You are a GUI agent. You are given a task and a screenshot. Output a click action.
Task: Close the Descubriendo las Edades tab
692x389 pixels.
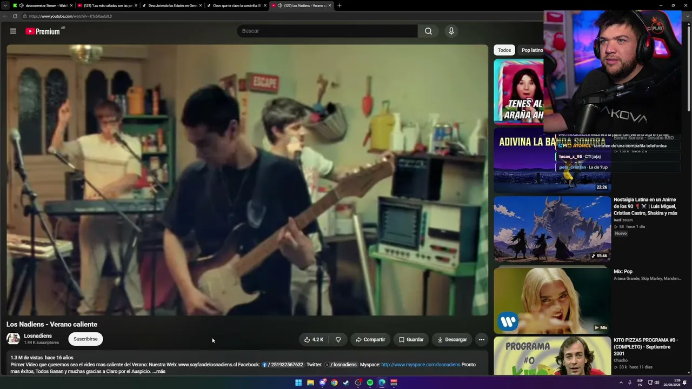[x=201, y=5]
